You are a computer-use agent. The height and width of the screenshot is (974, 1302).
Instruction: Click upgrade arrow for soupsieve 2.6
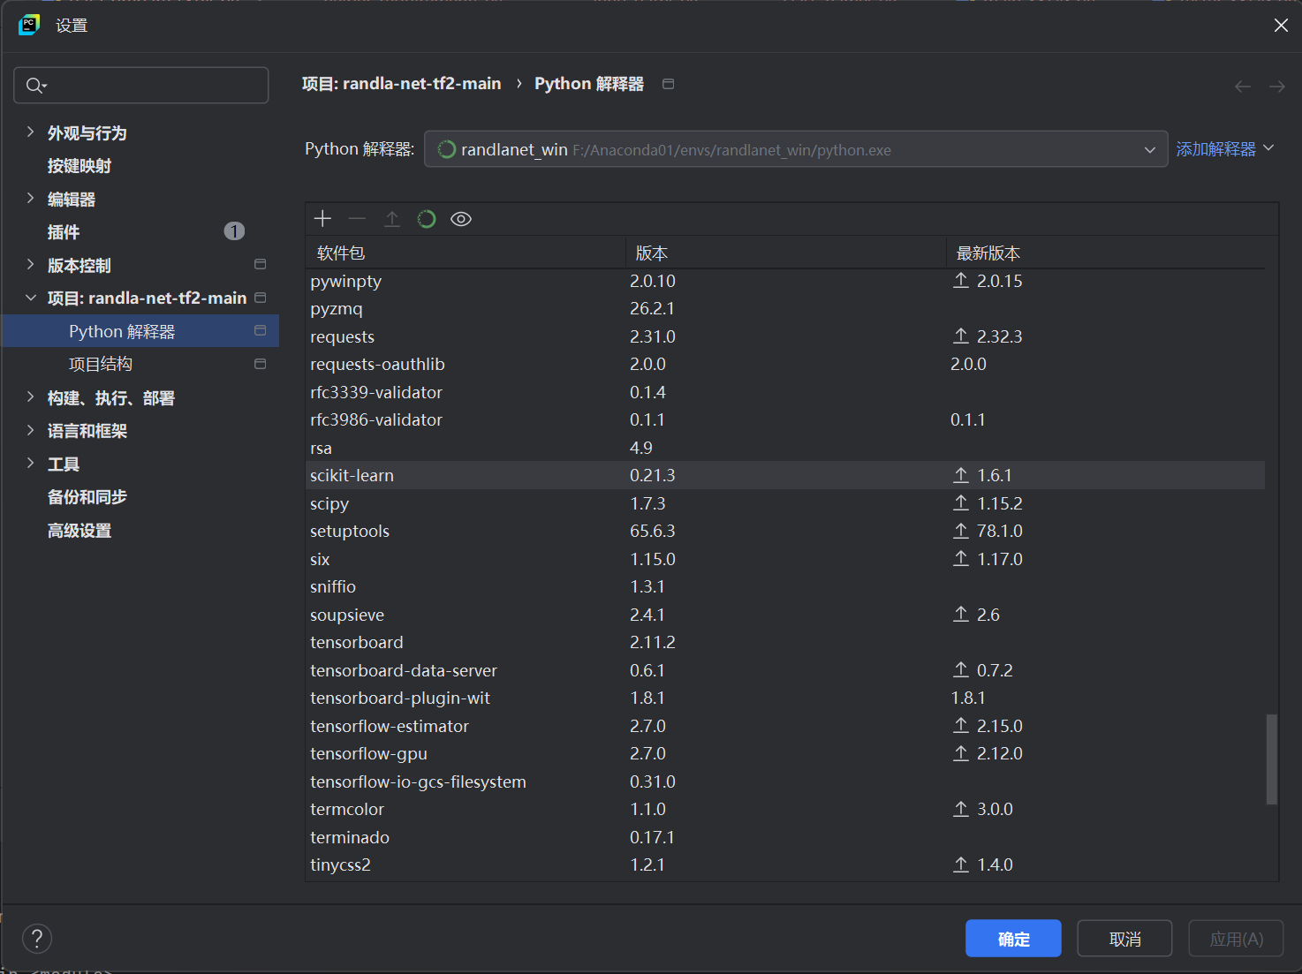(961, 615)
